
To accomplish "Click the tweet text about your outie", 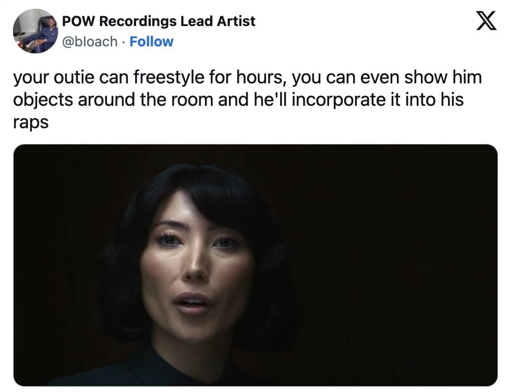I will pos(248,100).
